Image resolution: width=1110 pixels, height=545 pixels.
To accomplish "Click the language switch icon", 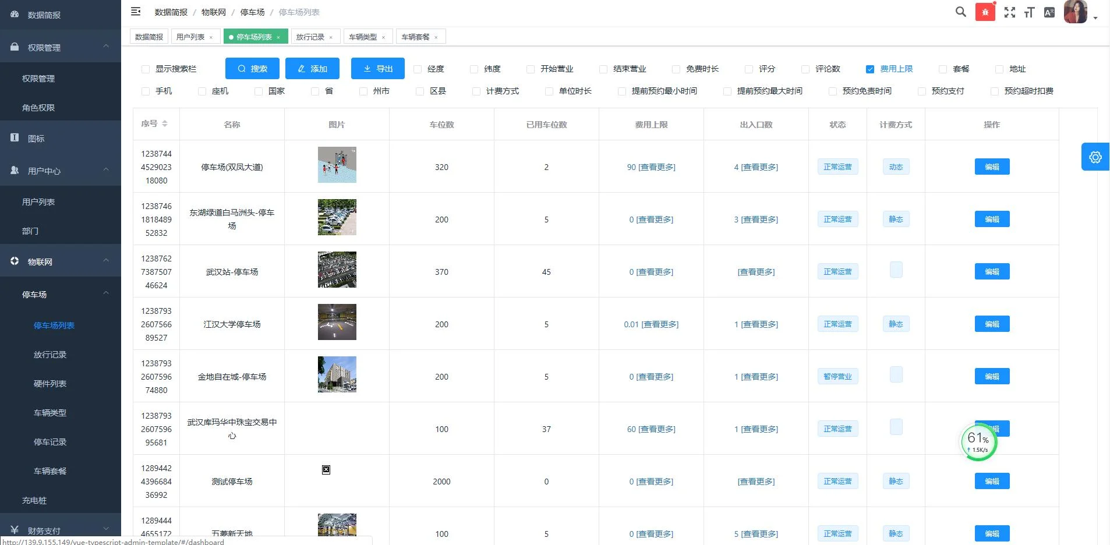I will (x=1049, y=12).
